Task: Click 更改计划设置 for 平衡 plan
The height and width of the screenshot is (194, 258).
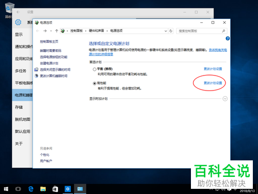Action: [213, 69]
